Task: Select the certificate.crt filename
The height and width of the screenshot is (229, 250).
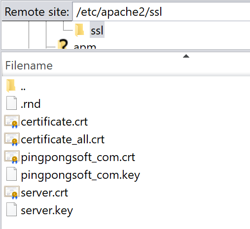Action: (54, 122)
